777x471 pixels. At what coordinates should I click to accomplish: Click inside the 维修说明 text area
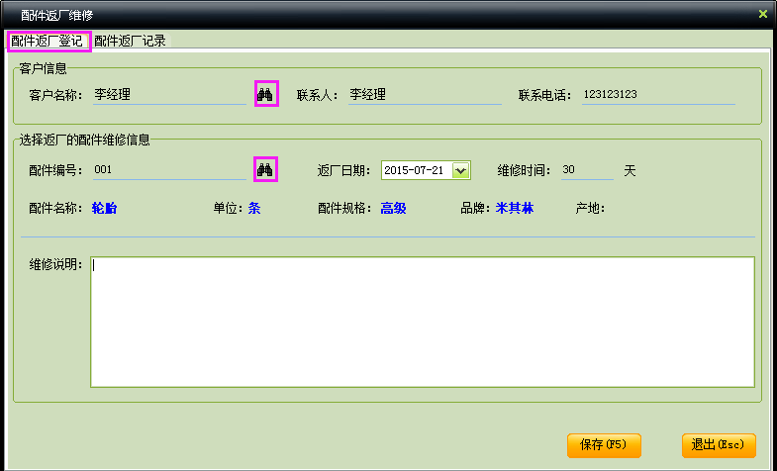point(423,322)
